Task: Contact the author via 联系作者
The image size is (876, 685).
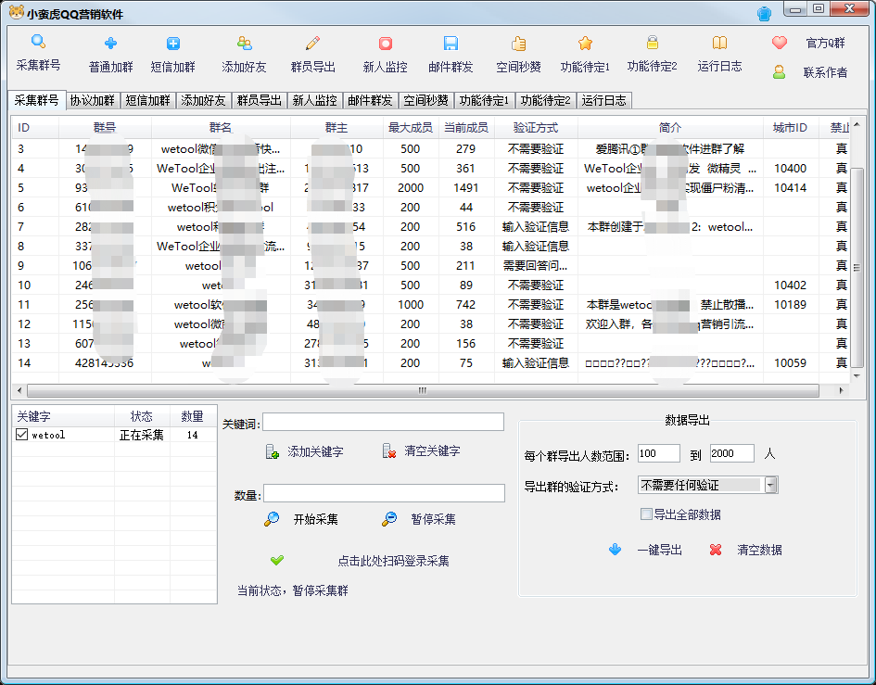Action: pos(824,73)
